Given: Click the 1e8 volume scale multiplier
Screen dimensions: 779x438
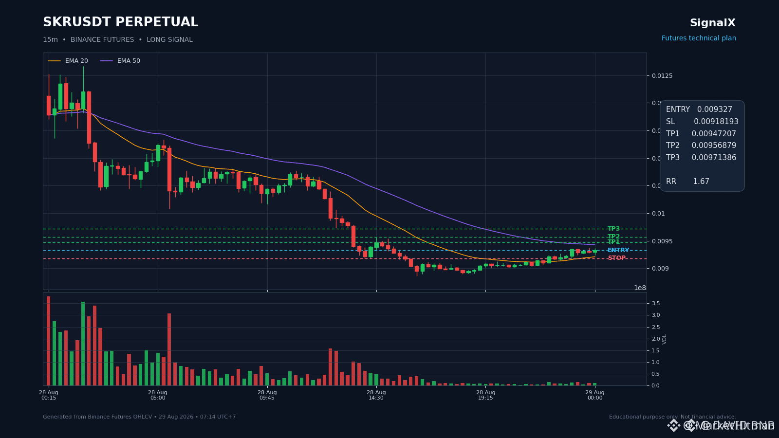Looking at the screenshot, I should click(640, 288).
